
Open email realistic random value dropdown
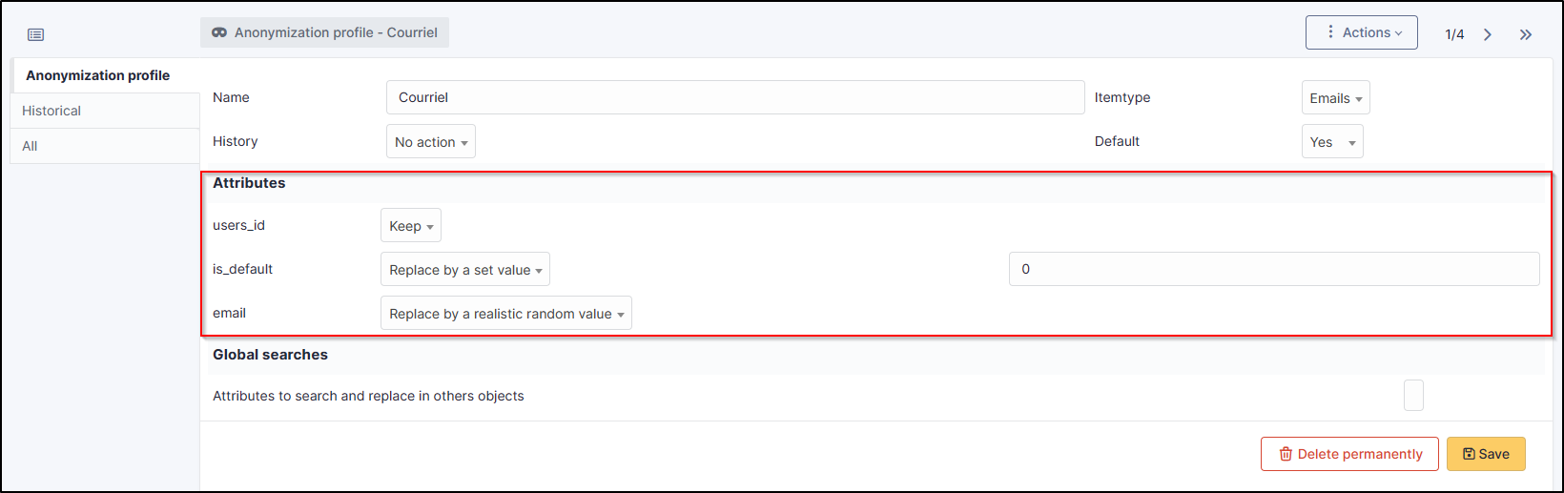click(506, 314)
